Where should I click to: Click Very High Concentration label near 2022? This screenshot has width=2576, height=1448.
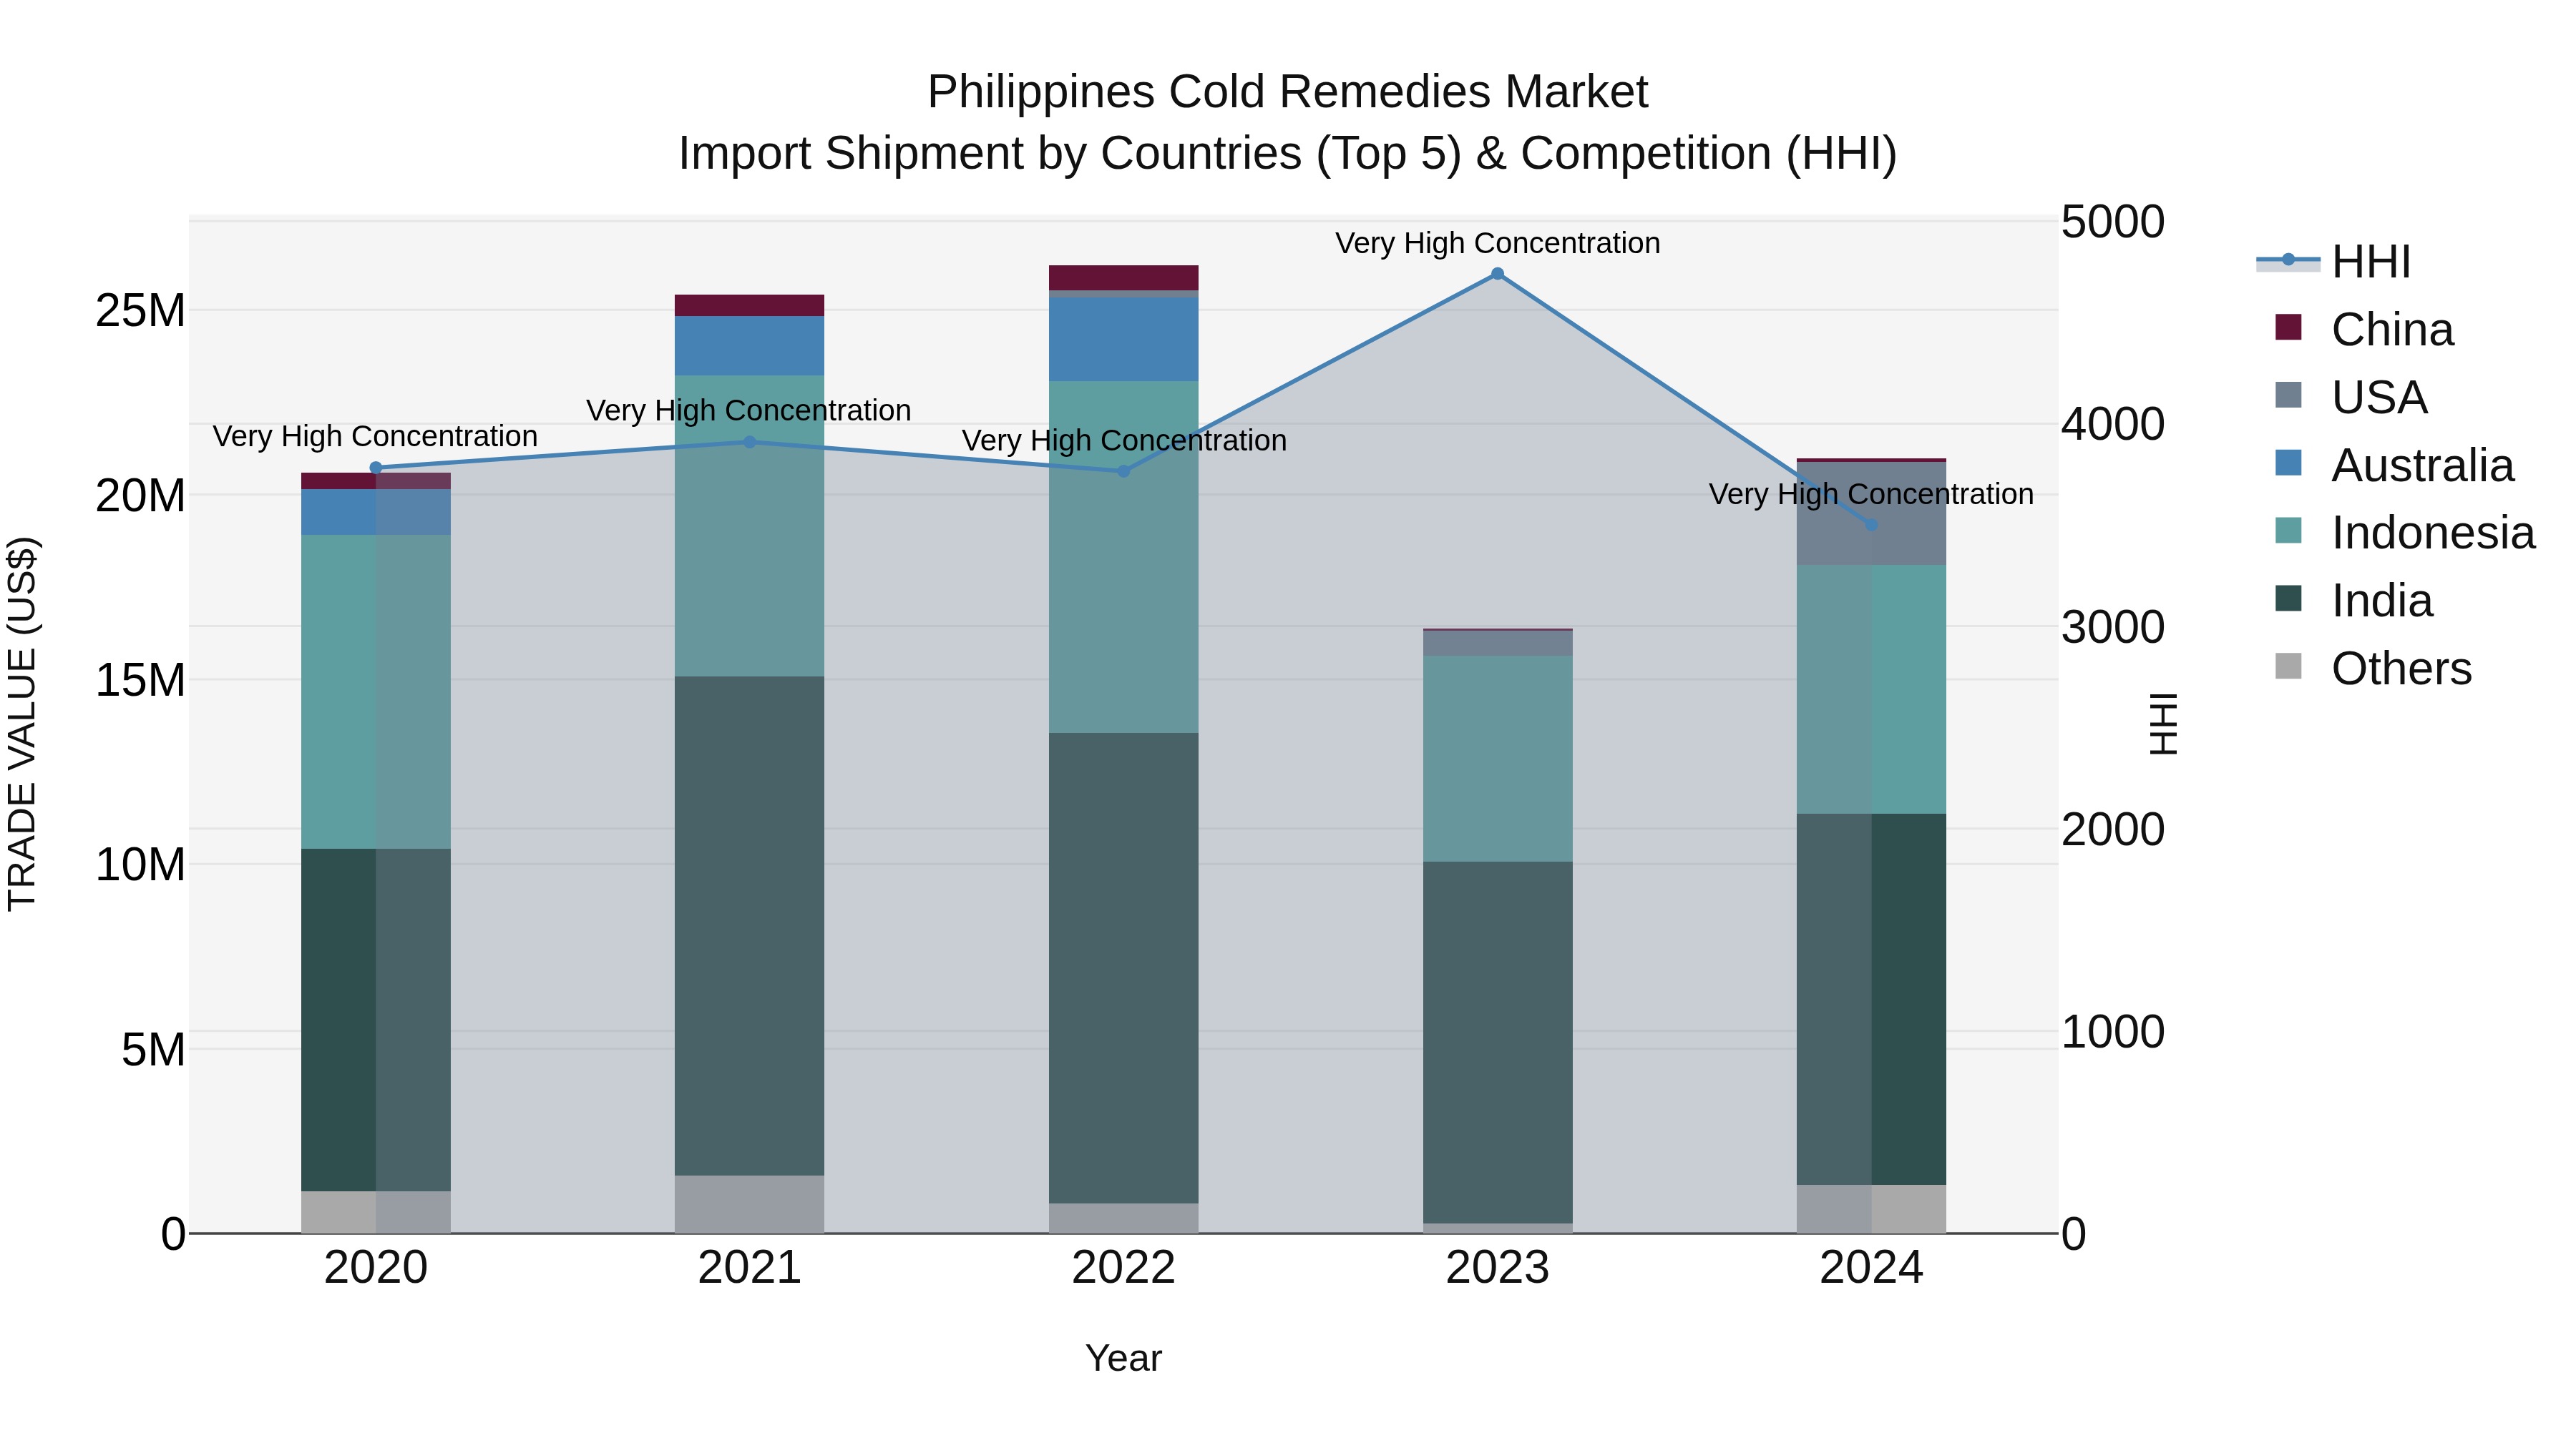pyautogui.click(x=1124, y=440)
